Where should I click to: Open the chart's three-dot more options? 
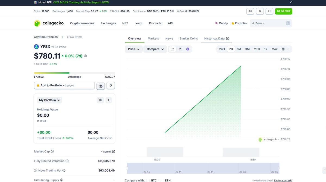pos(289,49)
